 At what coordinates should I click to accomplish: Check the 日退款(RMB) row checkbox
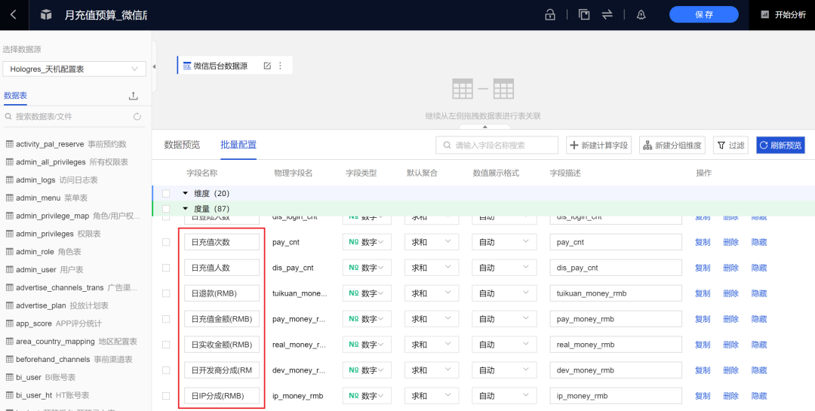click(x=166, y=293)
